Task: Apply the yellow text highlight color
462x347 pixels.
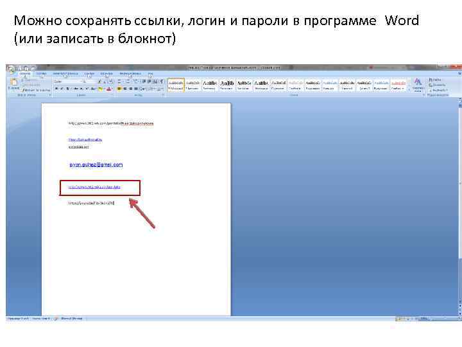Action: coord(101,89)
